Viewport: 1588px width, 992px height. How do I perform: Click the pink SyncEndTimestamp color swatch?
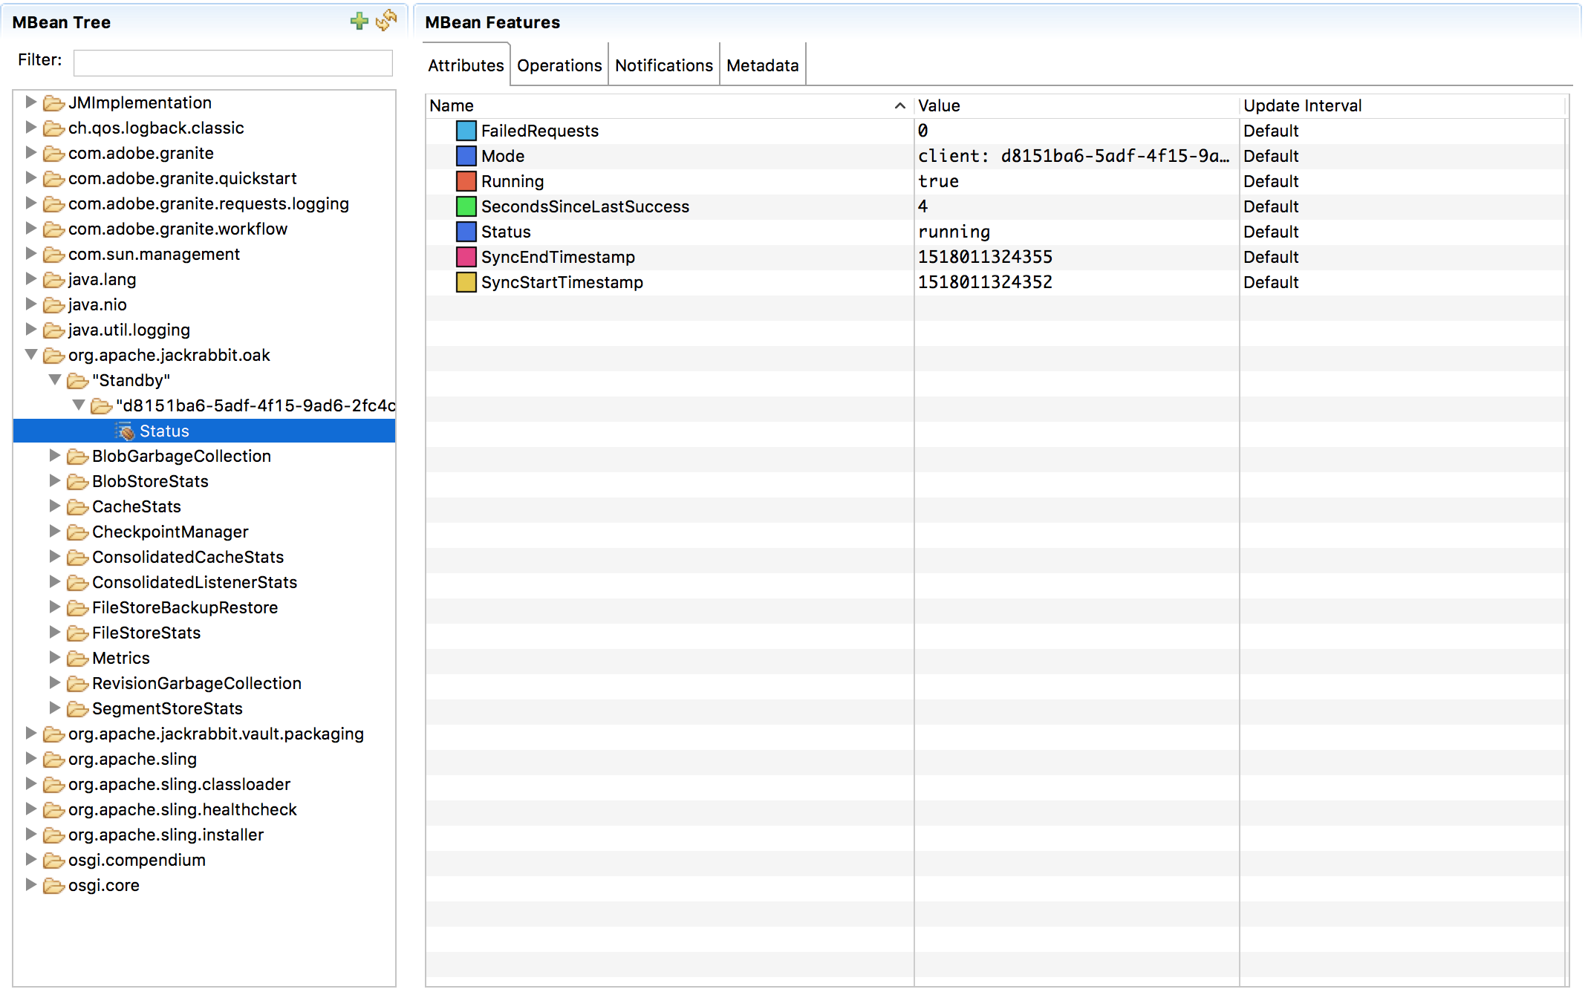tap(466, 257)
